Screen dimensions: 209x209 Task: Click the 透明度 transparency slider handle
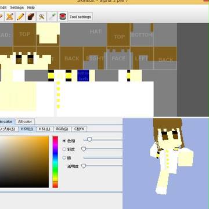pyautogui.click(x=84, y=166)
